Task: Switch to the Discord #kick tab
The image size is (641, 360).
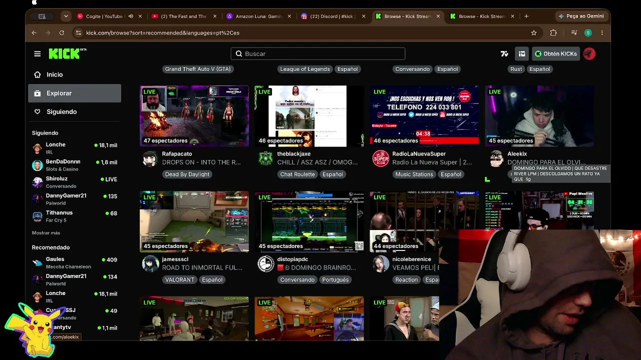Action: pyautogui.click(x=333, y=16)
